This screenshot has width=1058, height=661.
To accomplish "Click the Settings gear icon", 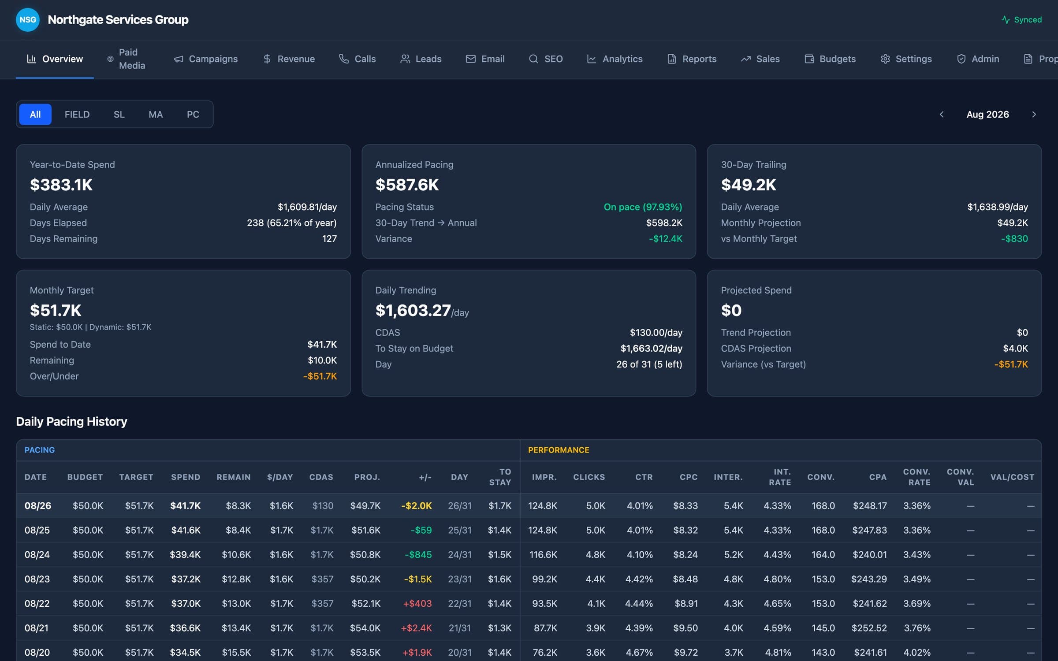I will coord(885,59).
